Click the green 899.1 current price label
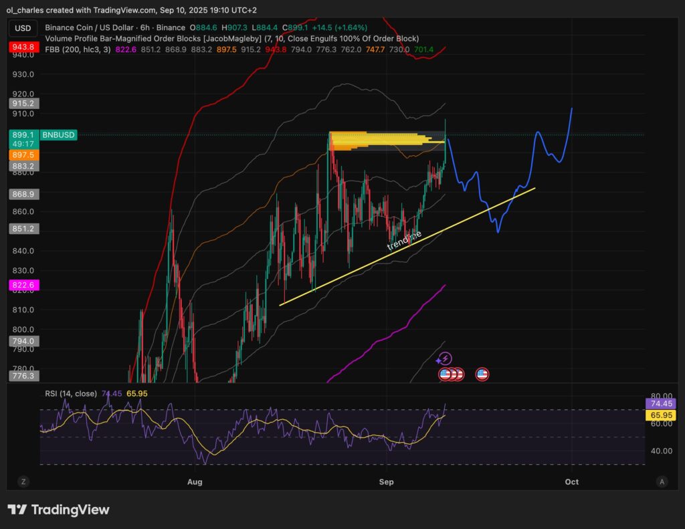 point(23,134)
